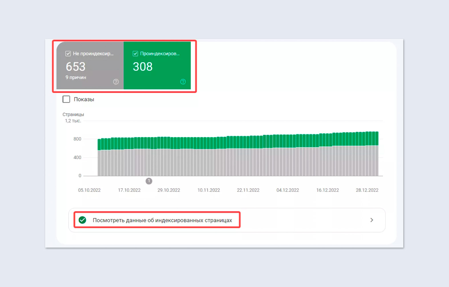Open help icon on the green 308 card
Viewport: 449px width, 287px height.
(183, 82)
